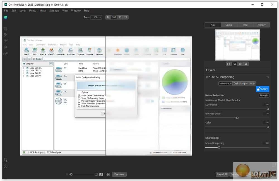This screenshot has height=181, width=279.
Task: Open the File menu
Action: 6,11
